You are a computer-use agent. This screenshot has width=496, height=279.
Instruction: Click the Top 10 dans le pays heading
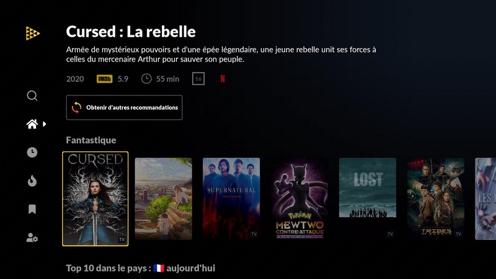click(x=141, y=268)
